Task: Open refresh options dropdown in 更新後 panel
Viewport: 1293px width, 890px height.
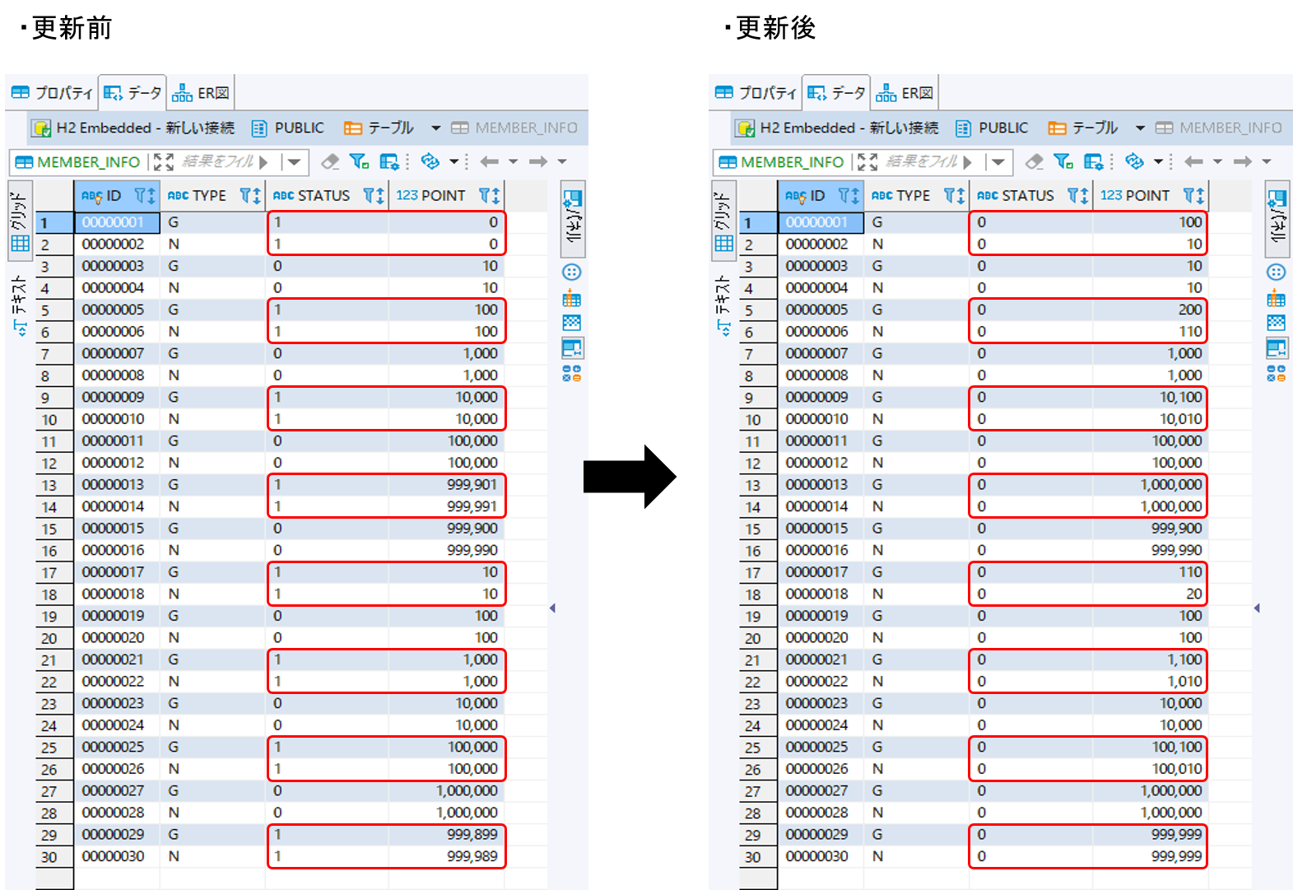Action: click(x=1158, y=161)
